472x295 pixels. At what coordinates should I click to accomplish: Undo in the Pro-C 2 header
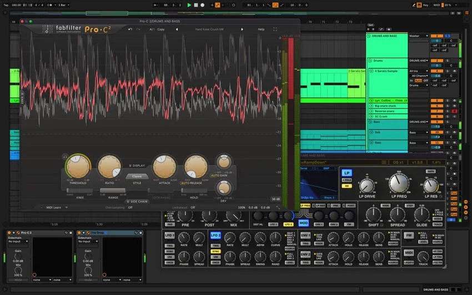[130, 29]
